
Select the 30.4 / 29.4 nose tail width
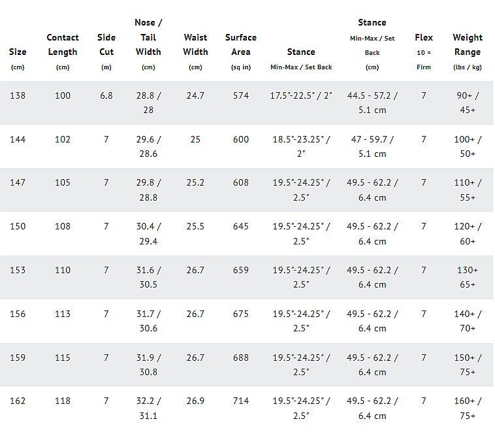tap(148, 233)
